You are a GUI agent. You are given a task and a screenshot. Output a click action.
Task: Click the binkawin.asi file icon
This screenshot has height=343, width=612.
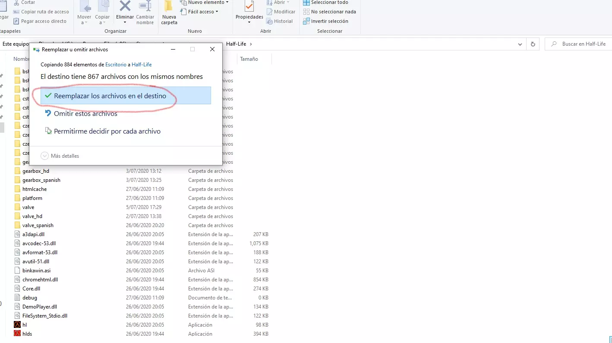(x=17, y=271)
